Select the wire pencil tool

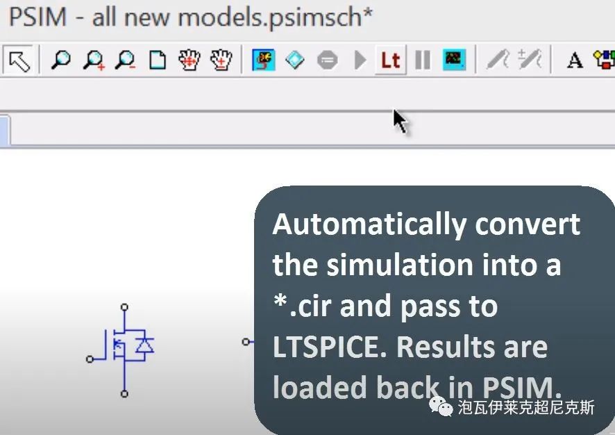(x=498, y=60)
